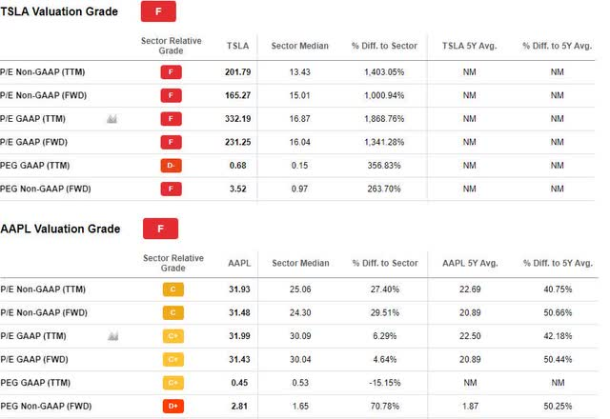Select the AAPL PEG GAAP (TTM) row label
This screenshot has height=419, width=610.
click(35, 383)
